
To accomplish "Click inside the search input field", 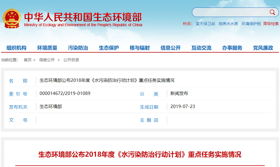I will tap(231, 12).
